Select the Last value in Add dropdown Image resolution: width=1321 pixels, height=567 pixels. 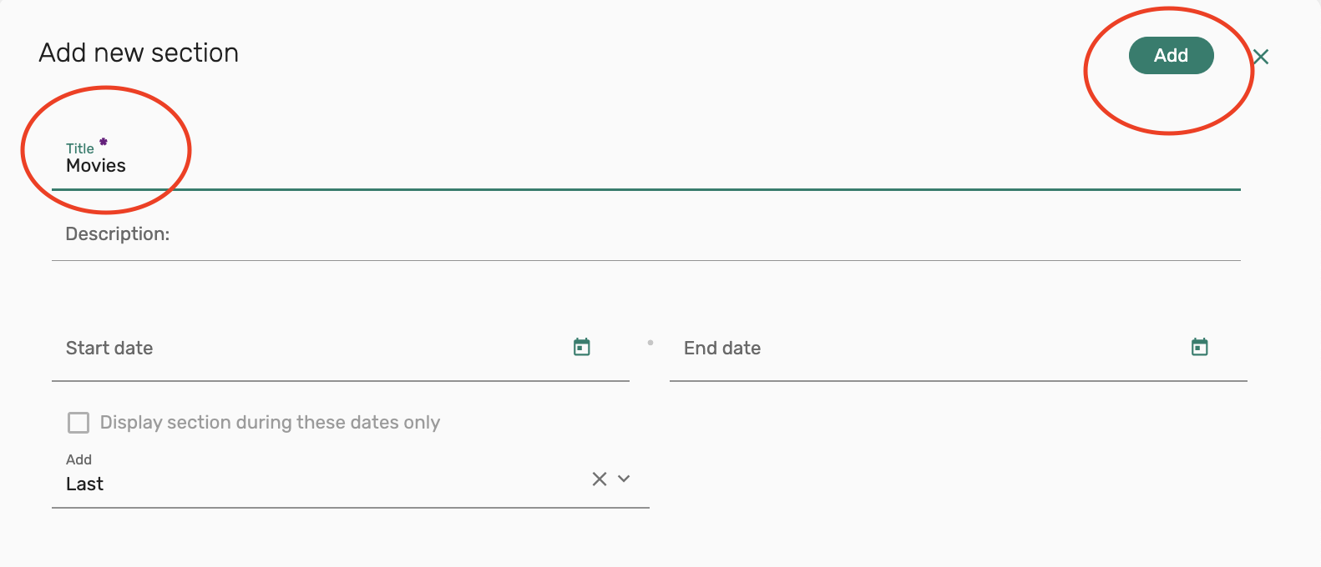85,484
